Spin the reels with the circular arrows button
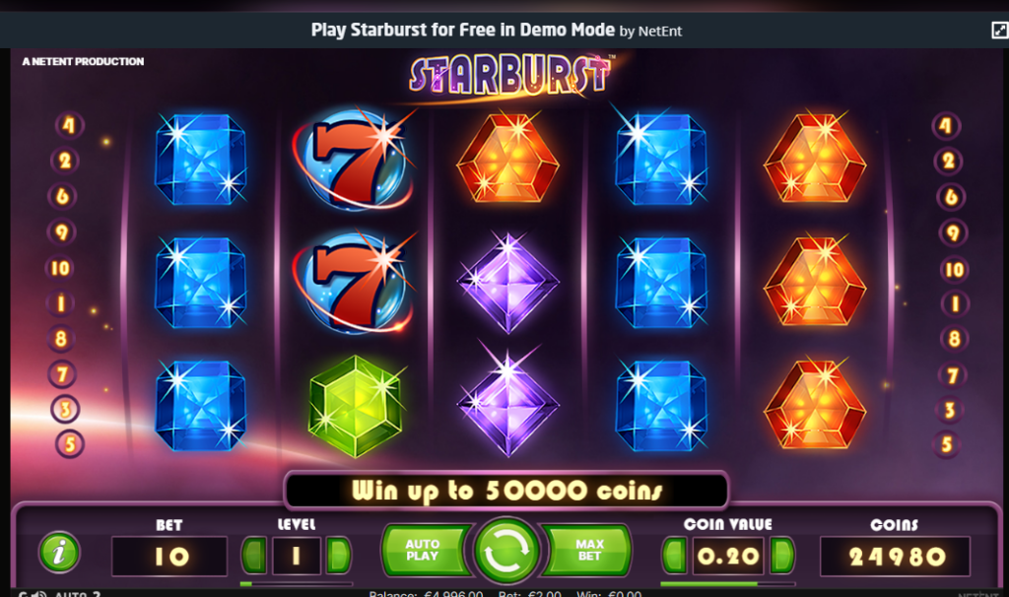This screenshot has height=597, width=1009. click(x=506, y=552)
